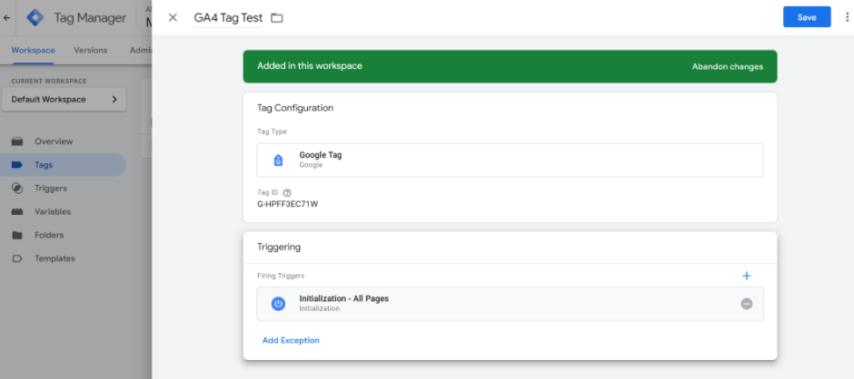Click the Google Tag type icon
This screenshot has width=854, height=379.
[x=279, y=160]
